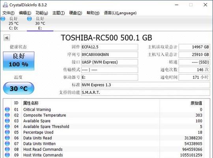Click the firmware field ECFA12.5
This screenshot has width=213, height=158.
click(x=110, y=47)
